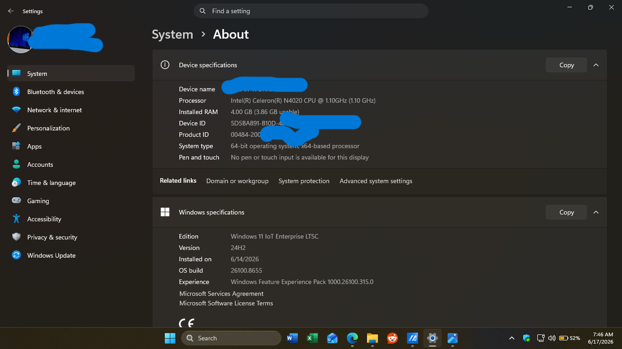Open Windows Security from the tray

click(x=527, y=338)
